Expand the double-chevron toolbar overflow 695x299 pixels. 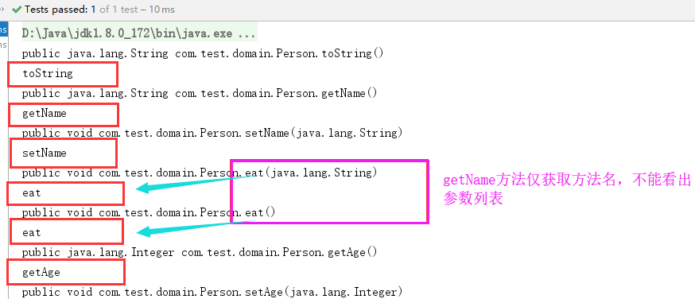point(2,9)
